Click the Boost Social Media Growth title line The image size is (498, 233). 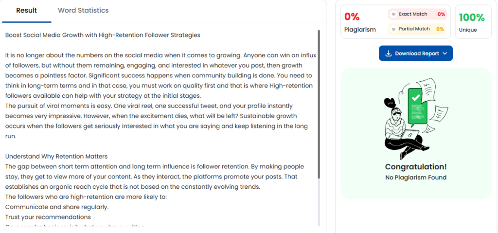pyautogui.click(x=103, y=35)
